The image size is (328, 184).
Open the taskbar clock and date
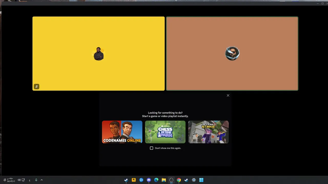[x=11, y=180]
